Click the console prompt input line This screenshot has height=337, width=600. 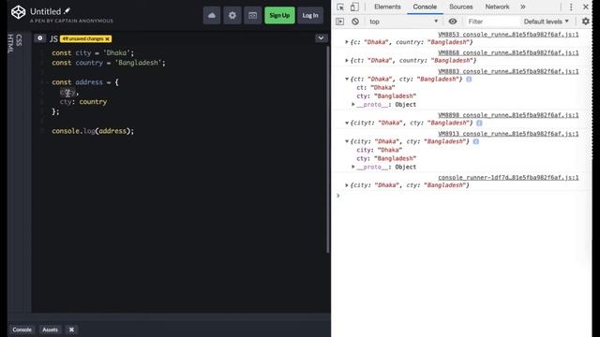(x=463, y=196)
